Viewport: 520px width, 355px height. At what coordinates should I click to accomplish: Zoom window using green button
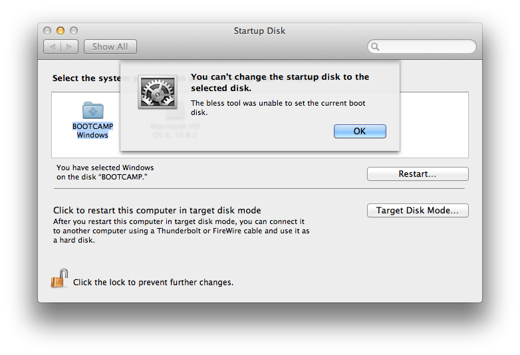(x=74, y=31)
